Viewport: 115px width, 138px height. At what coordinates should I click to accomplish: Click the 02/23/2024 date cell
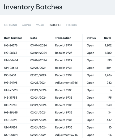point(38,135)
